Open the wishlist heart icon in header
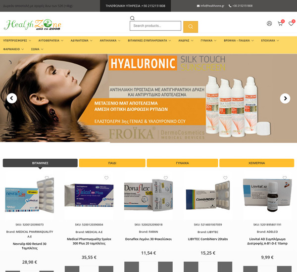Viewport: 297px width, 272px height. (291, 24)
